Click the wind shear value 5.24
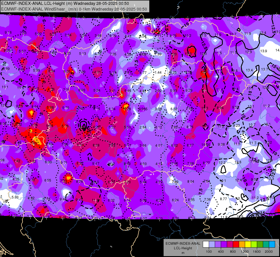Screen dimensions: 280x257 pyautogui.click(x=97, y=91)
